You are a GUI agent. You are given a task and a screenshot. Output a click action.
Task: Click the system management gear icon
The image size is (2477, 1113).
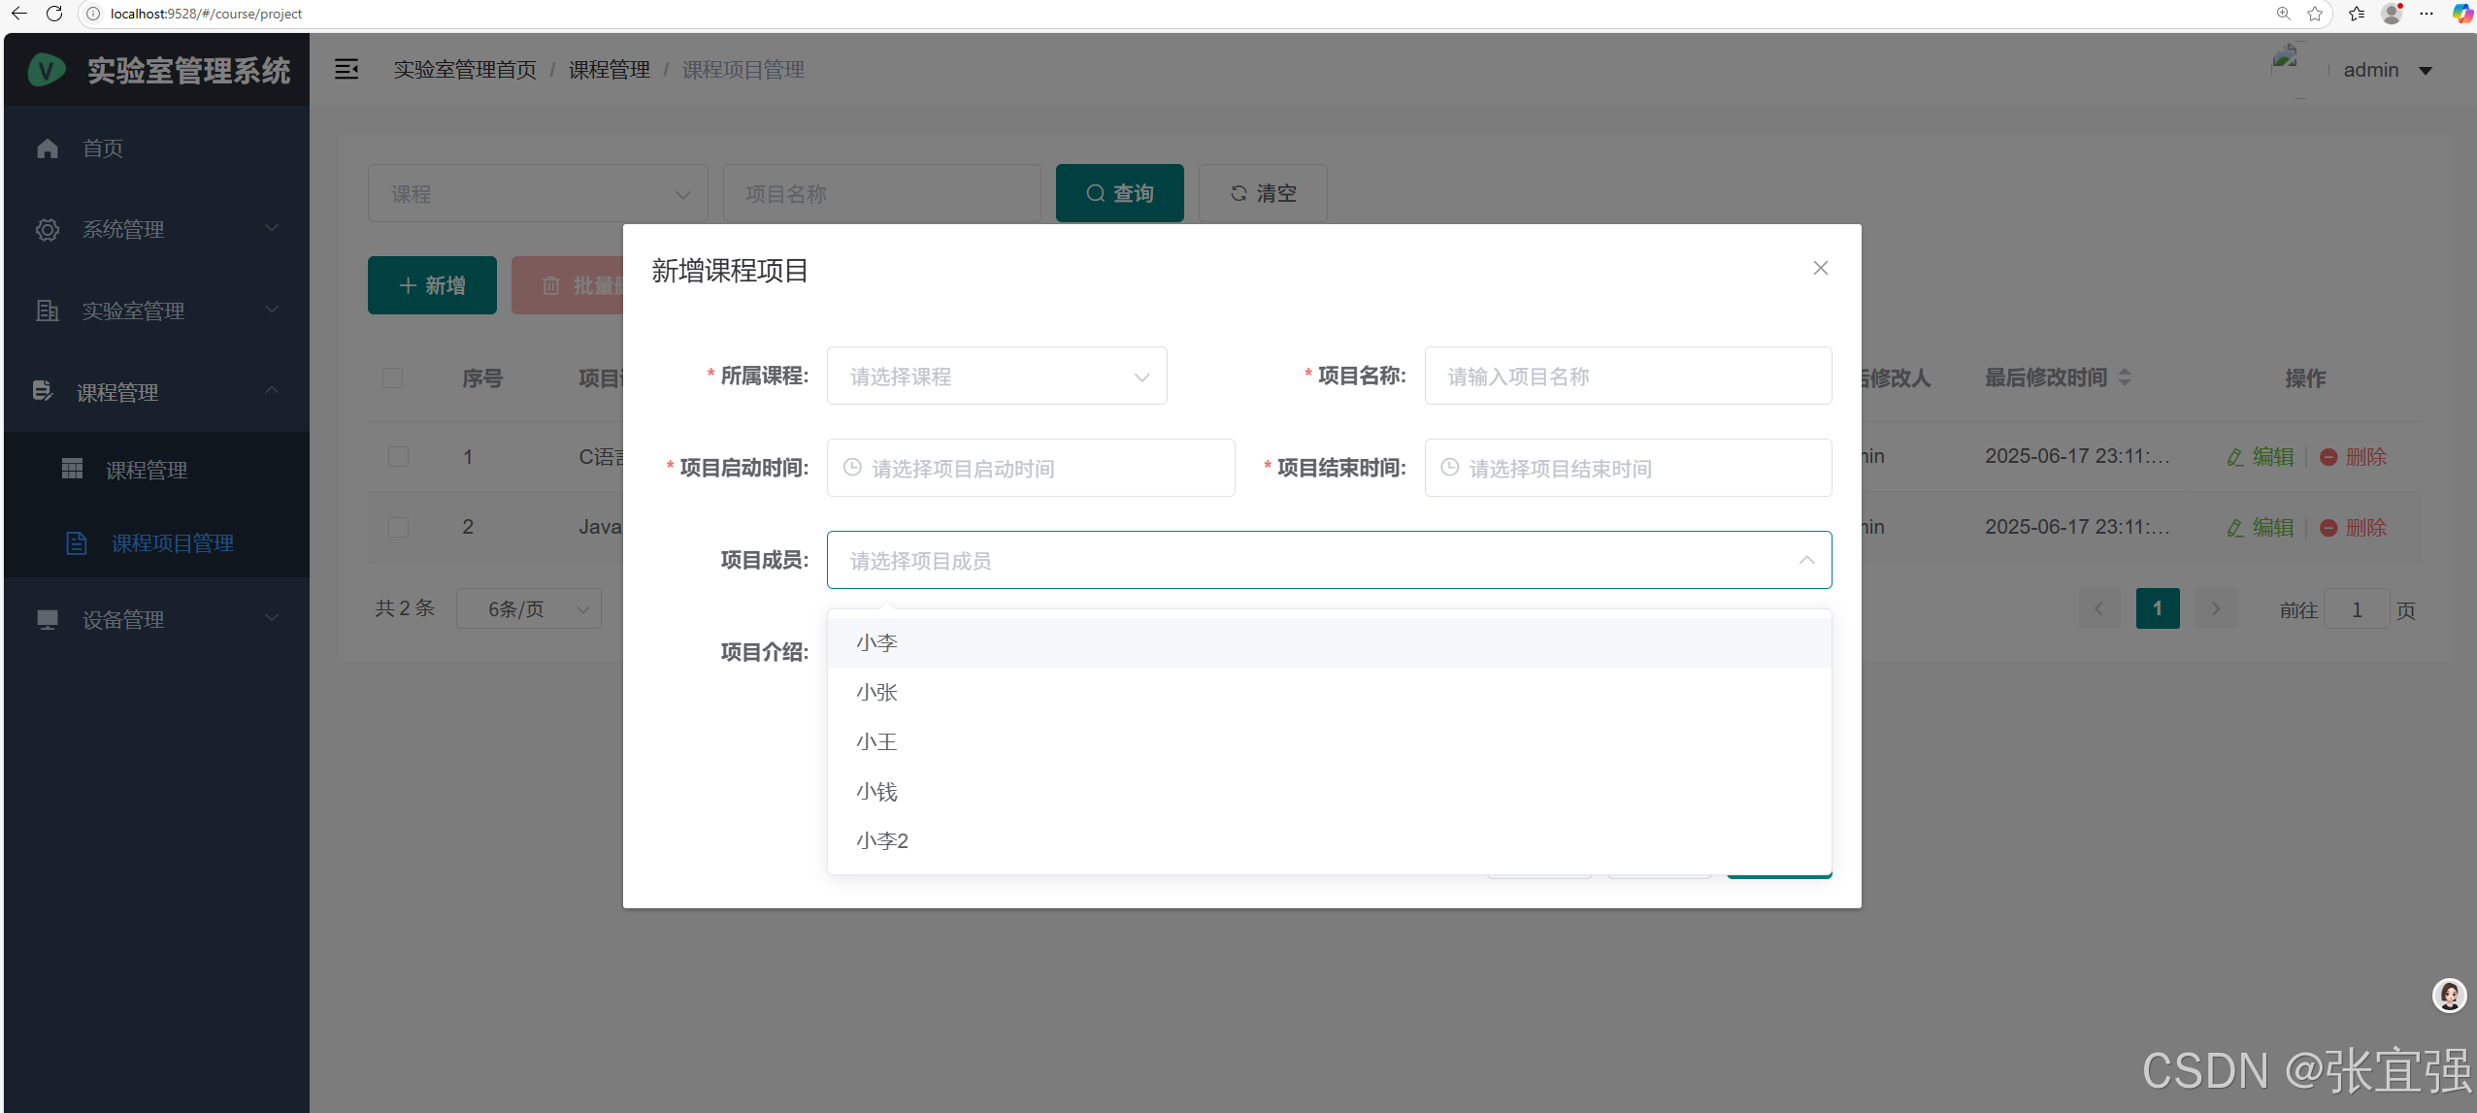point(48,230)
